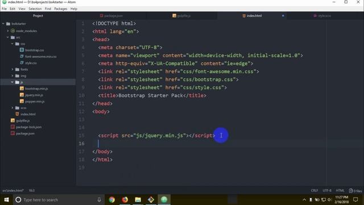364x205 pixels.
Task: Click the bootstrap.css file icon
Action: point(22,50)
